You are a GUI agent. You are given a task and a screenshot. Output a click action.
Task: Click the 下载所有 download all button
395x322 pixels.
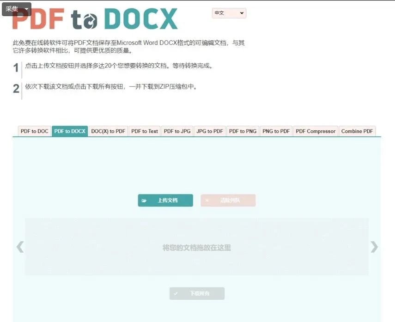(197, 293)
